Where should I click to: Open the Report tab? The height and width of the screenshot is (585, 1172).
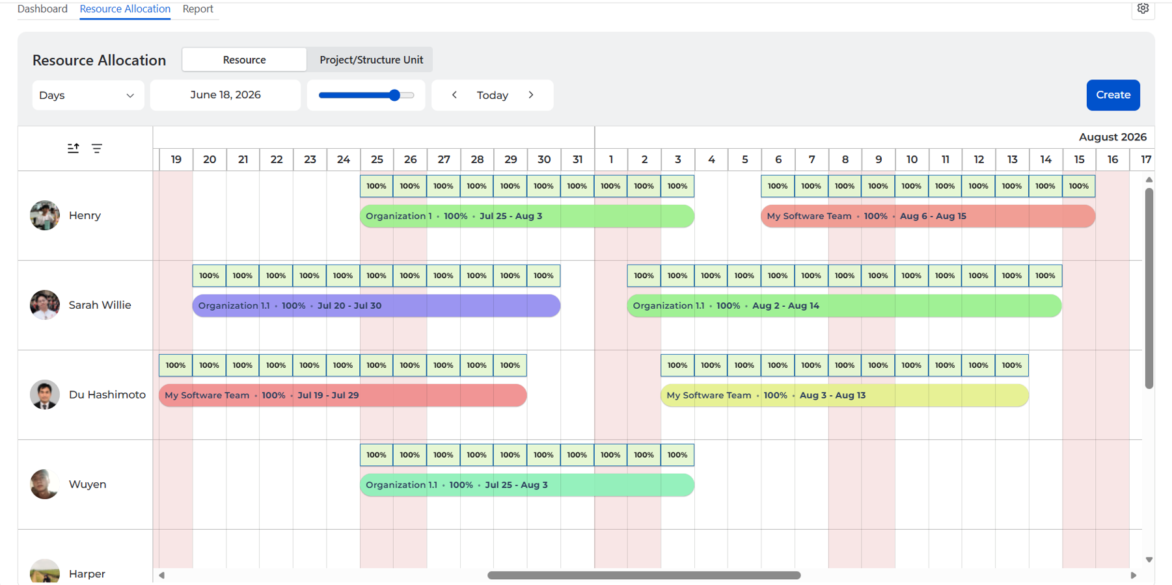tap(198, 9)
